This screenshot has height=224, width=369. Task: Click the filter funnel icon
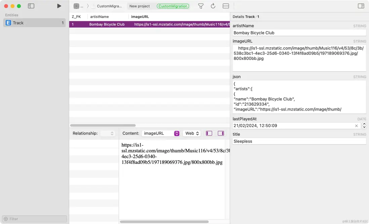(x=201, y=6)
